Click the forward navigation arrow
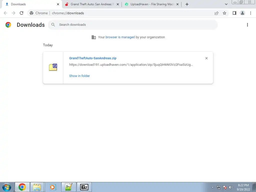 click(x=13, y=13)
